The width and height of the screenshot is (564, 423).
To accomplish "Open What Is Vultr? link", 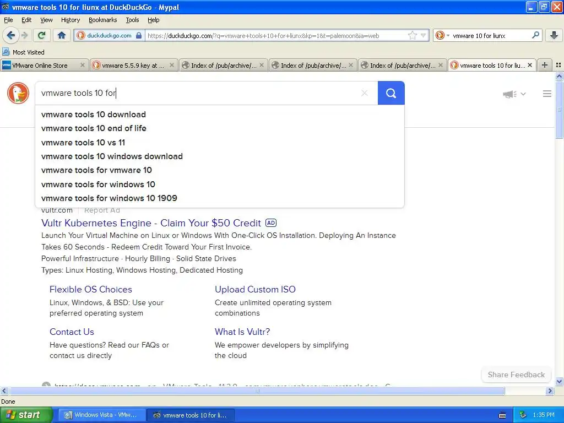I will pyautogui.click(x=242, y=332).
